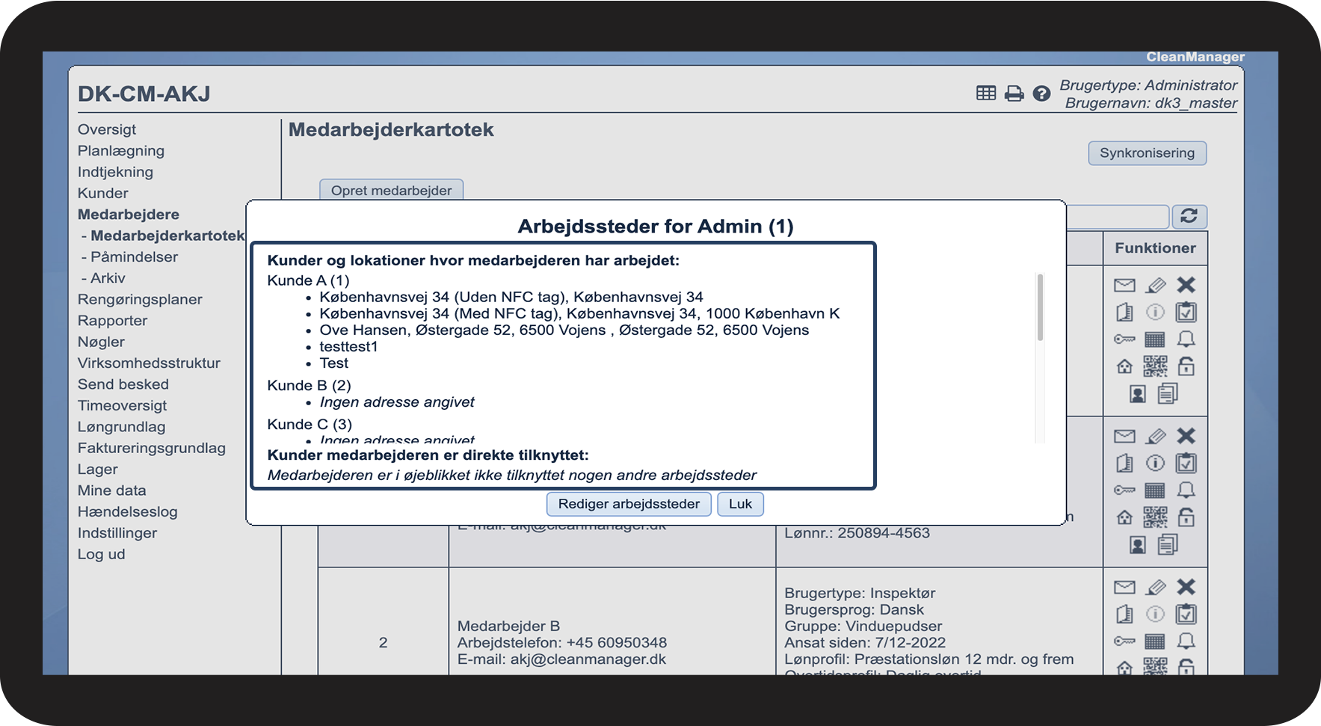
Task: Open the table grid icon beside printer
Action: coord(986,93)
